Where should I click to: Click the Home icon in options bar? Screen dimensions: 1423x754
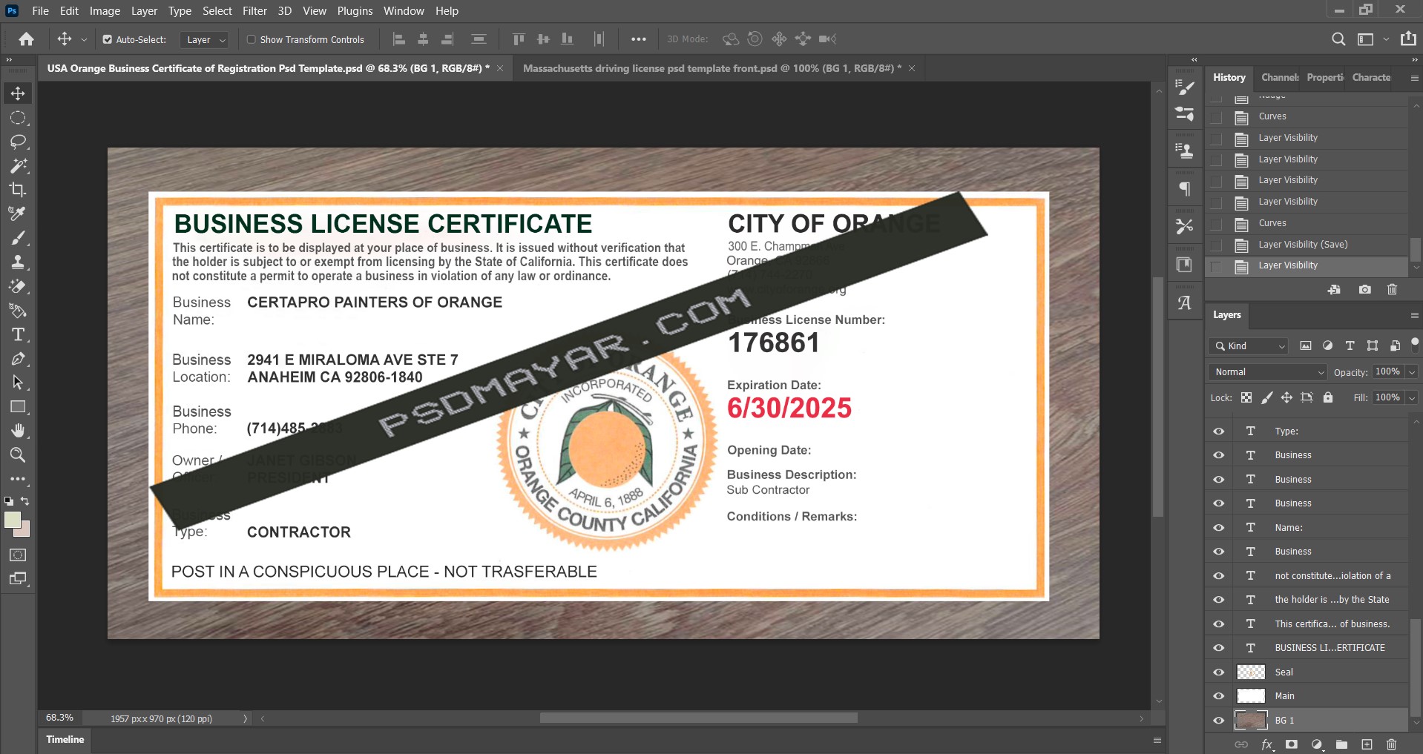click(26, 39)
